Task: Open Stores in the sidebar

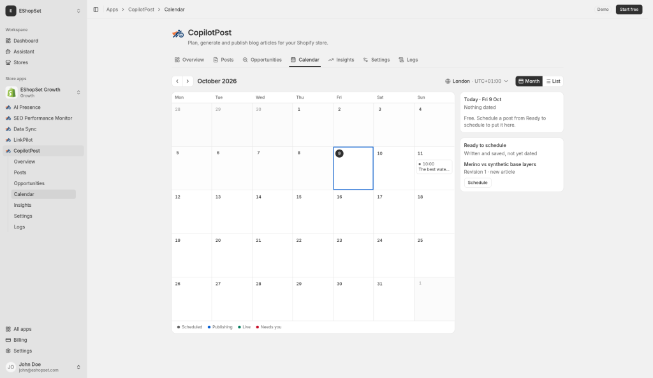Action: coord(43,62)
